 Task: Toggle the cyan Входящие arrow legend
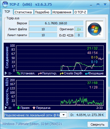point(87,74)
